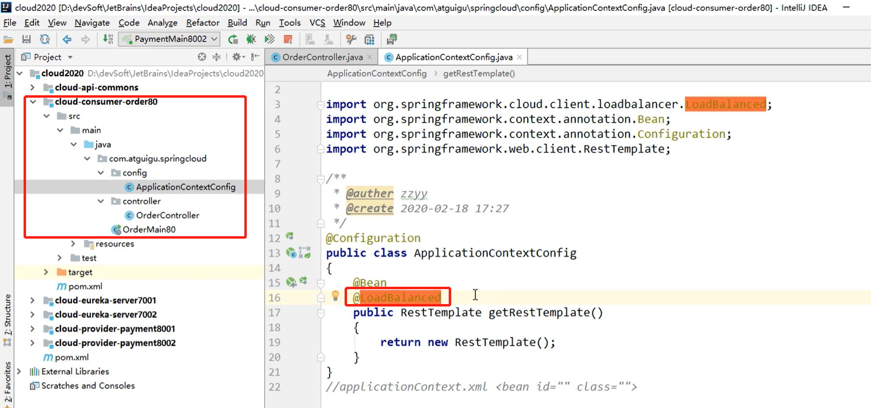Click the red Stop icon
871x408 pixels.
click(288, 39)
